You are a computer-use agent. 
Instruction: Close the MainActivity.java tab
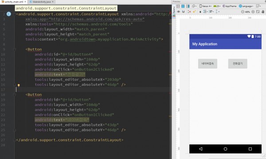click(53, 2)
